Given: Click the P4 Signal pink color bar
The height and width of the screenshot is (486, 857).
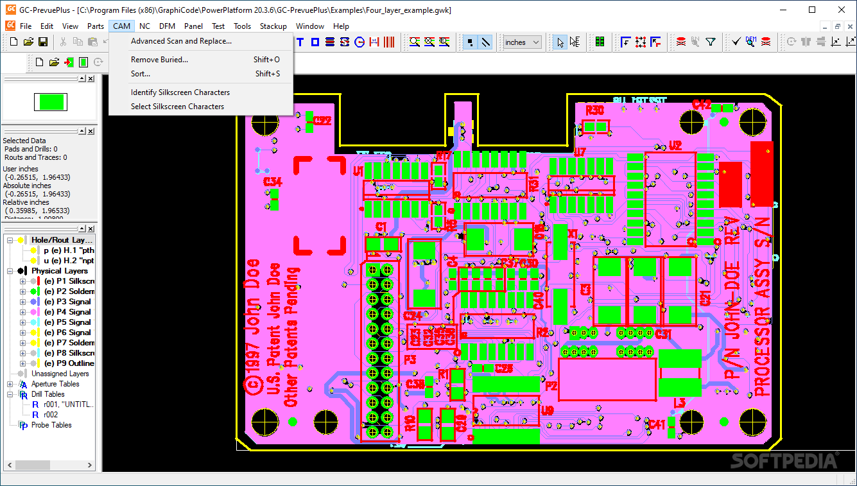Looking at the screenshot, I should click(x=40, y=312).
